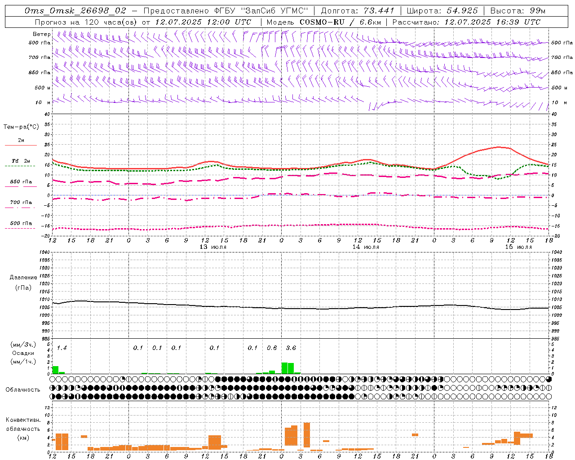Click the green dashed line under 'Td 2м'

coord(20,166)
